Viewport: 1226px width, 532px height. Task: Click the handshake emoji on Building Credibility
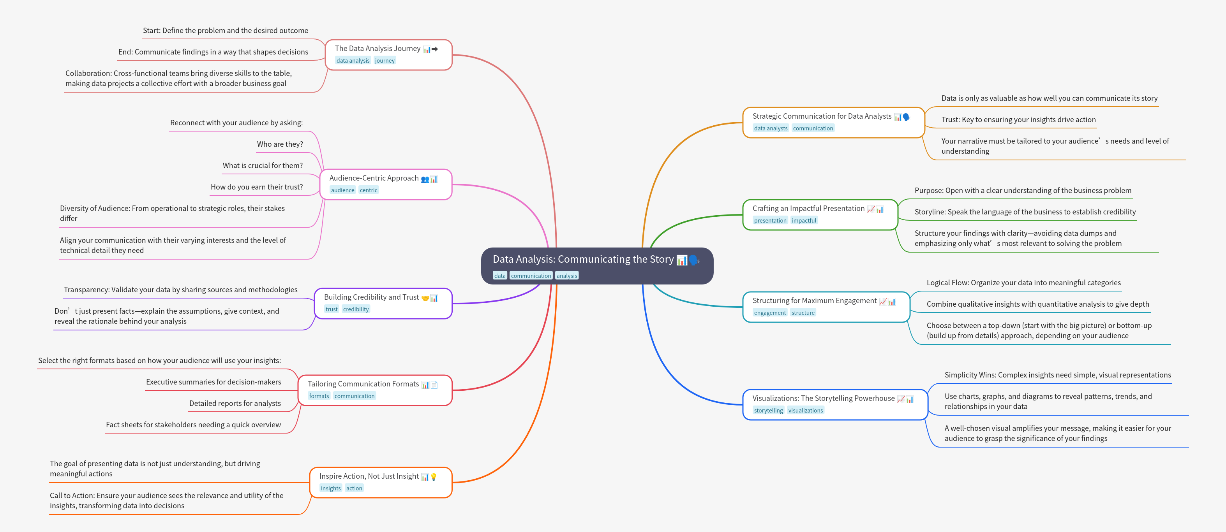click(x=425, y=298)
